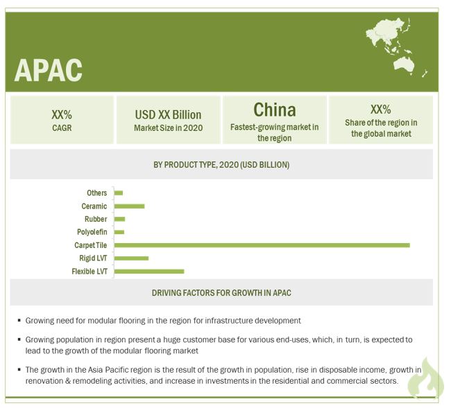Click the APAC title in the banner
This screenshot has height=408, width=451.
point(48,70)
